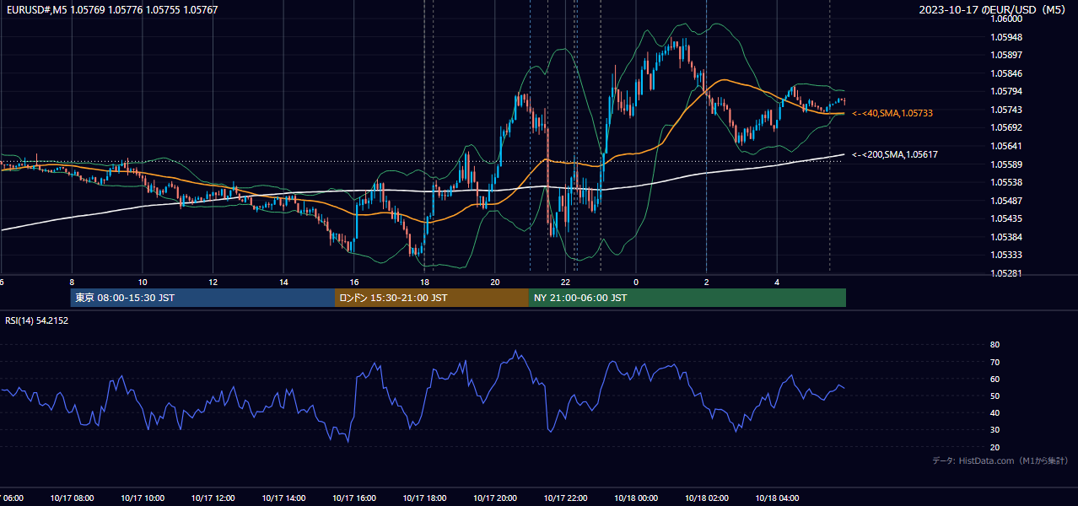Image resolution: width=1078 pixels, height=506 pixels.
Task: Click price axis value 1.05487
Action: (1005, 201)
